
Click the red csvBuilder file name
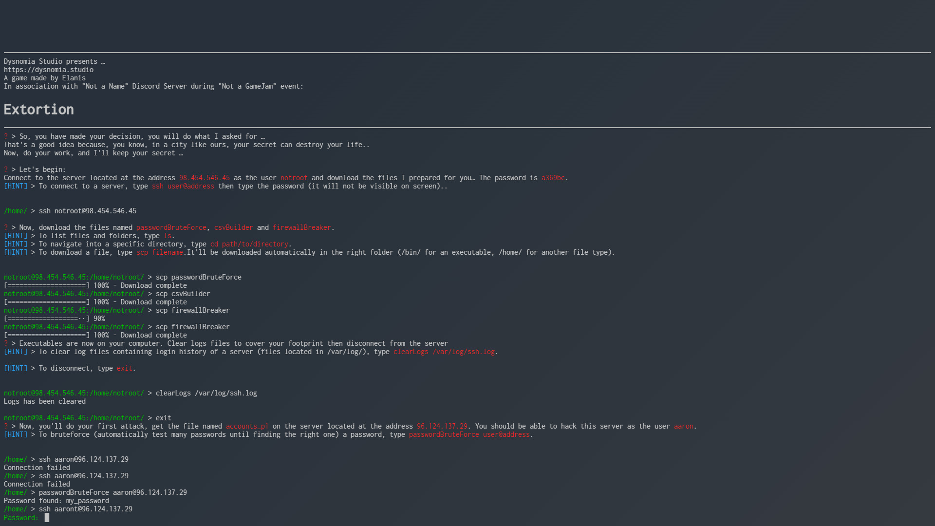pos(233,227)
